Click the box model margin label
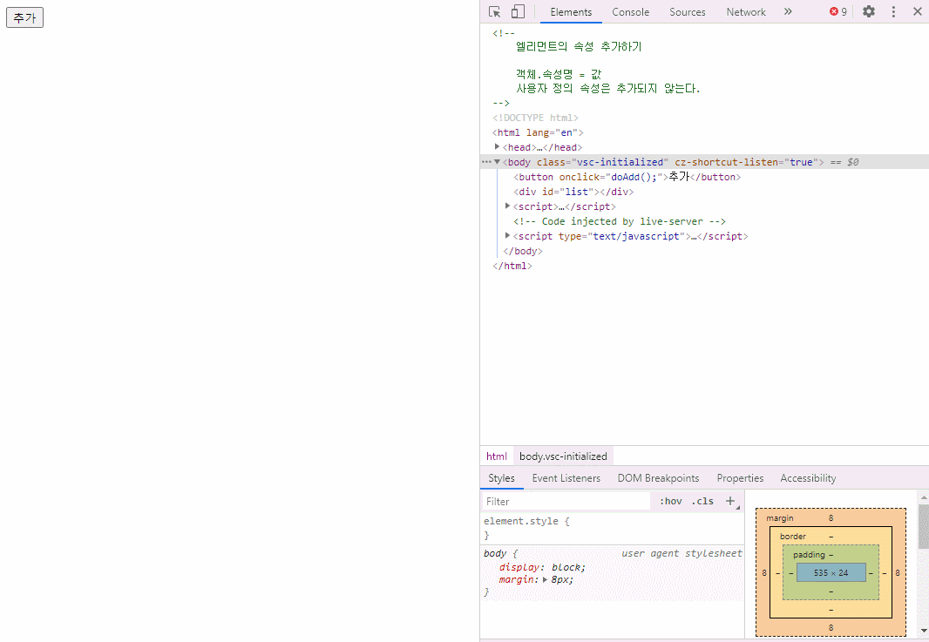This screenshot has height=642, width=929. click(780, 518)
